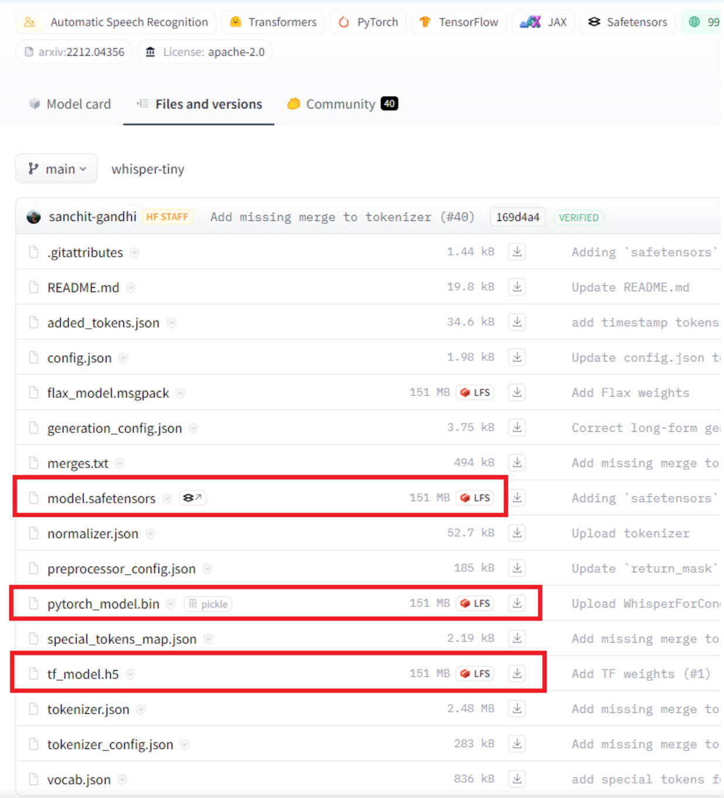Viewport: 724px width, 798px height.
Task: Open the arxiv:2212.04356 paper tag
Action: point(74,52)
